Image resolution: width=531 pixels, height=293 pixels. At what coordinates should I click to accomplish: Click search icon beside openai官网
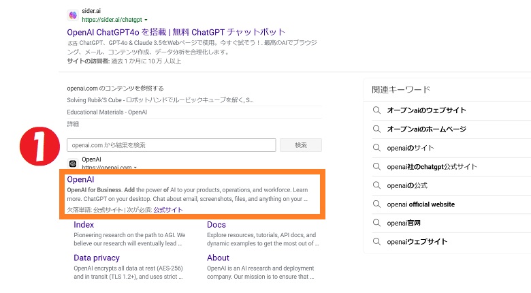pos(376,223)
